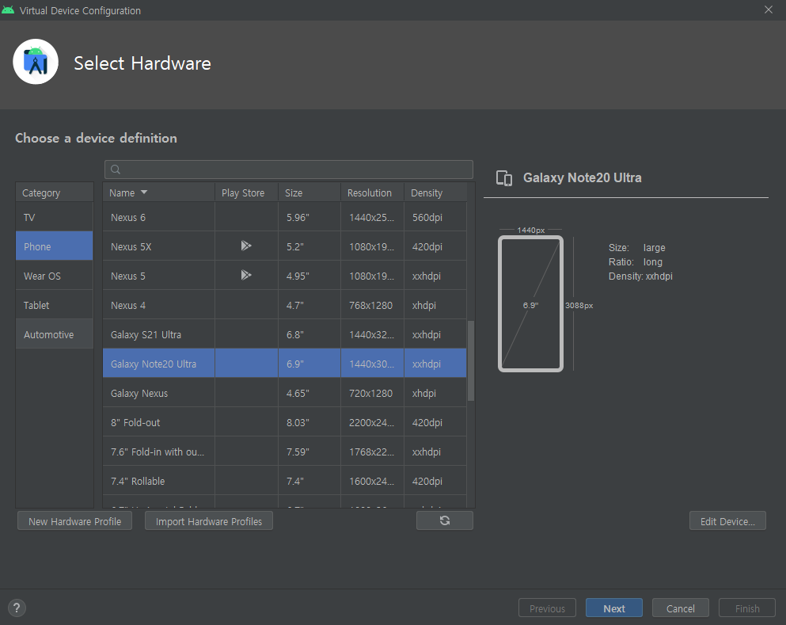Click the device list vertical scrollbar
Viewport: 786px width, 625px height.
(x=471, y=360)
